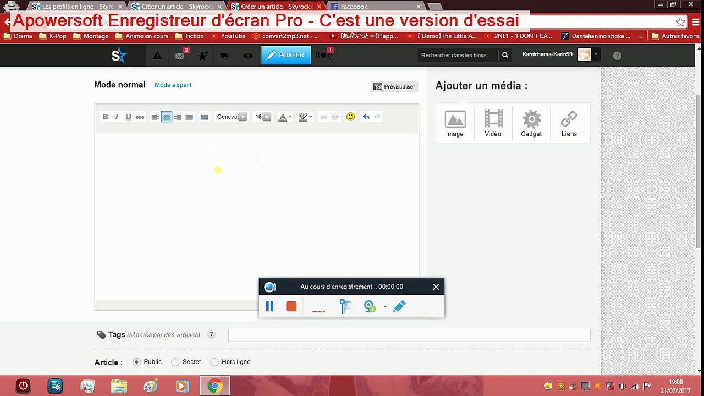Stop the screen recording
Screen dimensions: 704x396
pos(291,306)
